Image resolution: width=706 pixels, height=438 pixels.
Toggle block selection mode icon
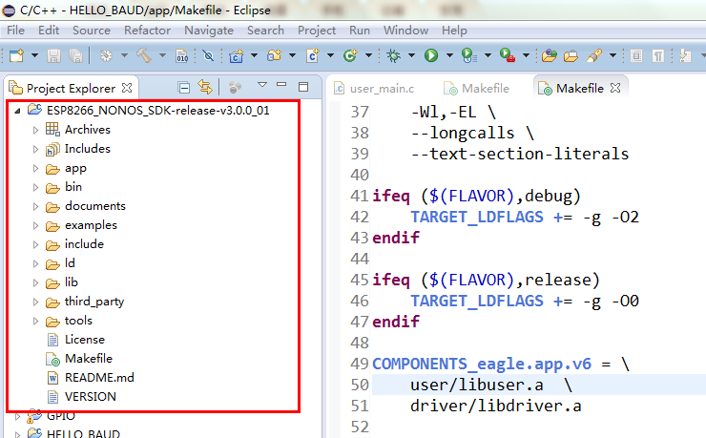[636, 55]
